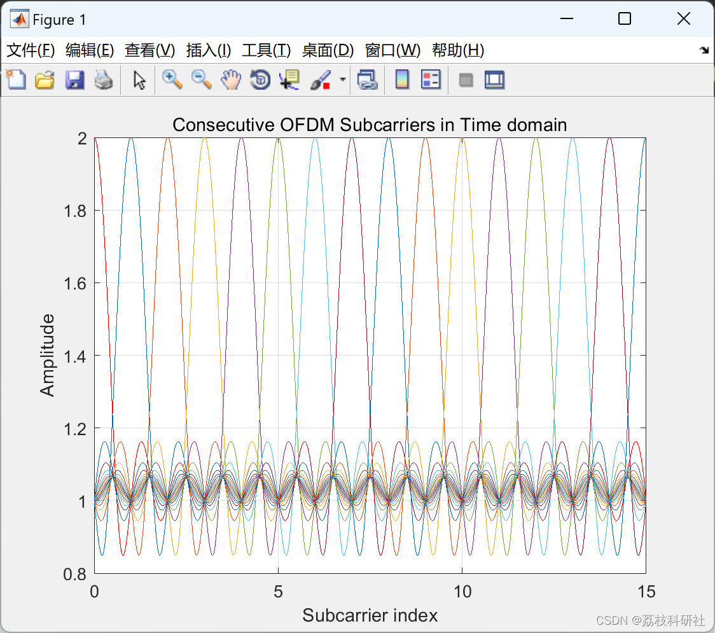Save the current figure
715x633 pixels.
pyautogui.click(x=74, y=80)
